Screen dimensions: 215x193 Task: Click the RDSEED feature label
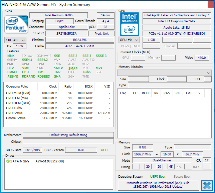click(x=44, y=77)
